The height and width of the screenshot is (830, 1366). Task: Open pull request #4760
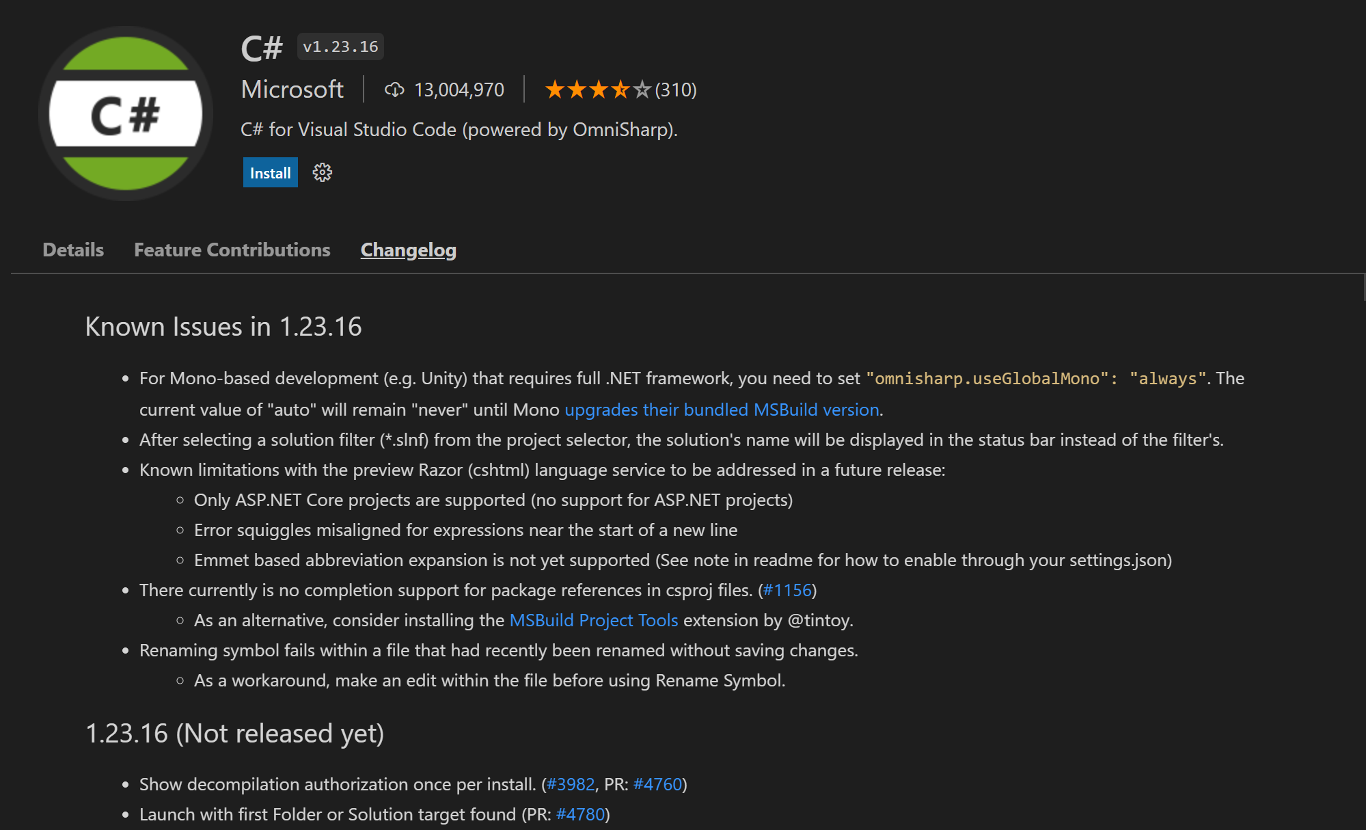tap(659, 784)
